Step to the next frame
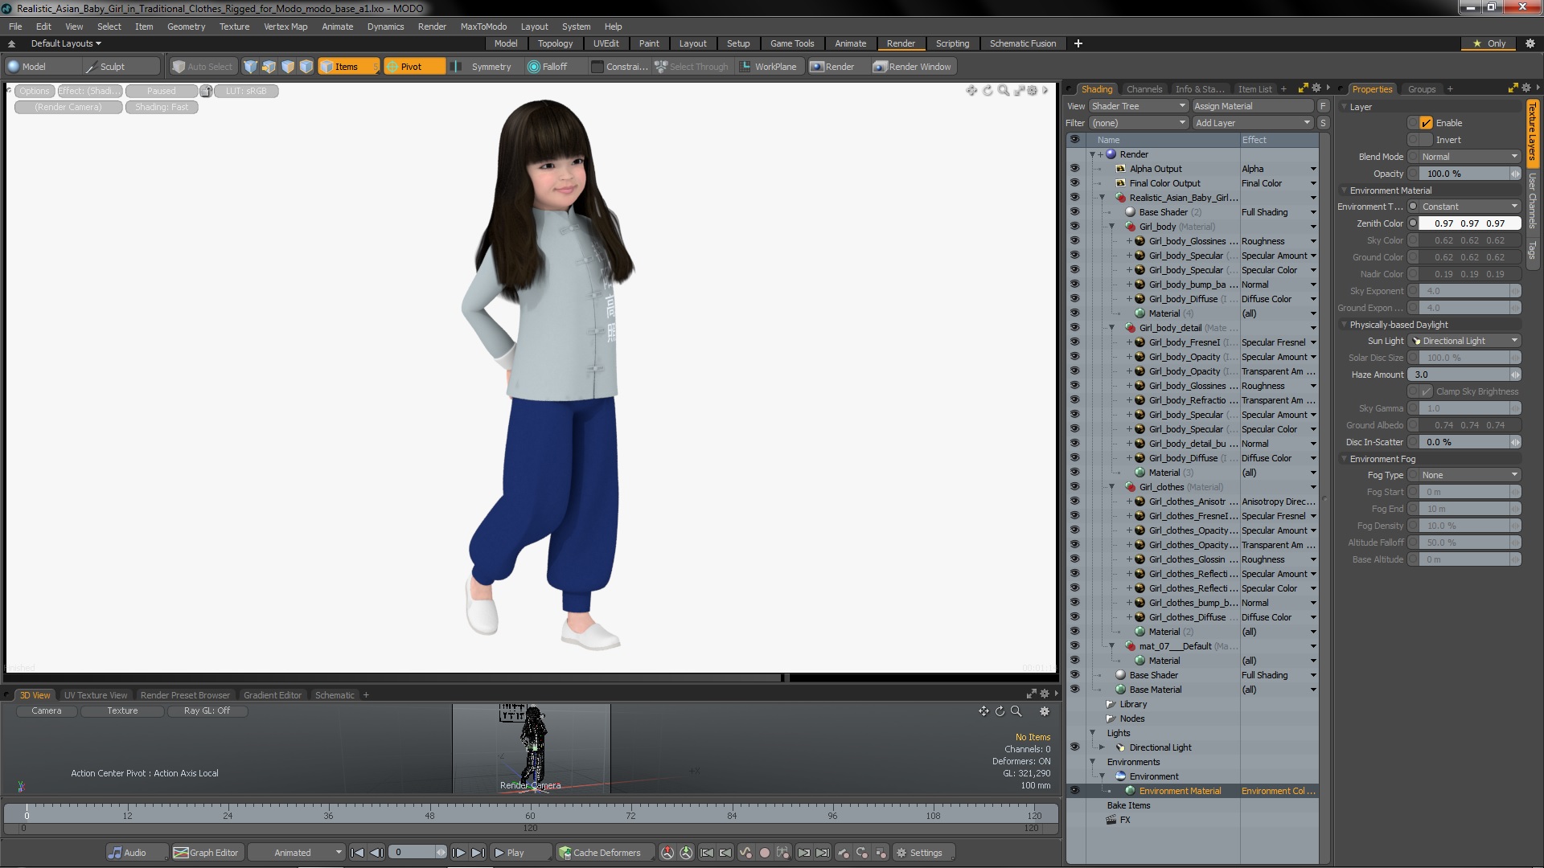The width and height of the screenshot is (1544, 868). pyautogui.click(x=458, y=853)
